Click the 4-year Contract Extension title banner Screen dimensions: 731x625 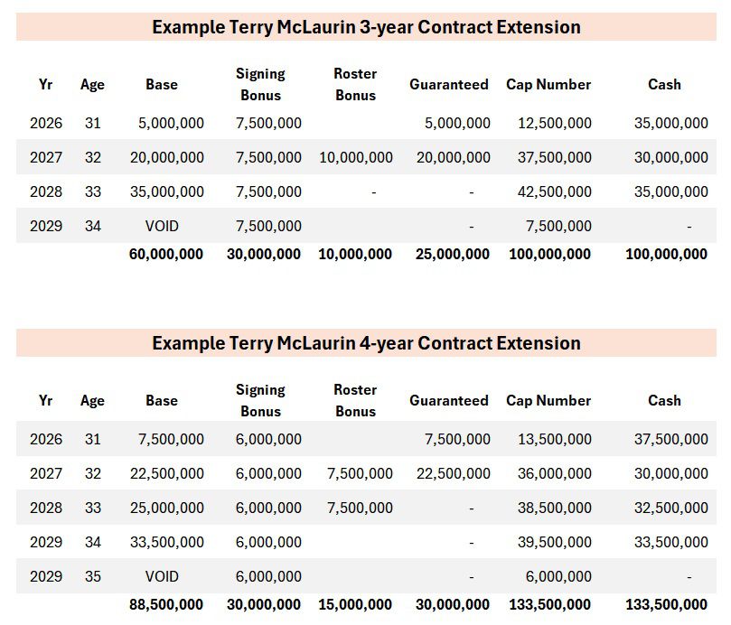tap(366, 343)
